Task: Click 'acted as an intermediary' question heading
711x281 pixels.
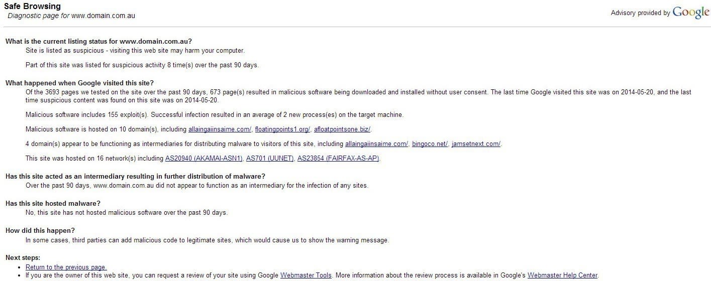Action: pos(135,177)
